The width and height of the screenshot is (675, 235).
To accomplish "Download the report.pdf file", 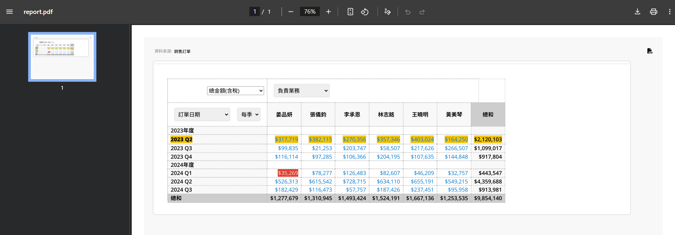I will [x=637, y=12].
